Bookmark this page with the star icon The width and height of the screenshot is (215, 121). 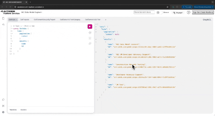167,7
